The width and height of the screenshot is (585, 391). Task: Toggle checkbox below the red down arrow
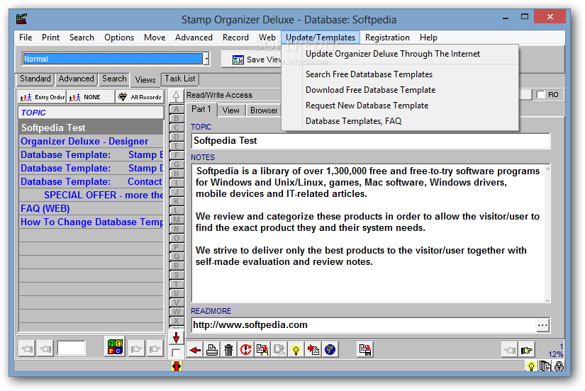click(x=176, y=352)
